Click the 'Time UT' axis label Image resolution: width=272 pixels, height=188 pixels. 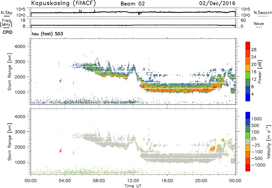coord(133,186)
